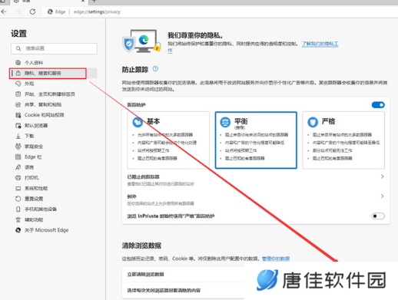Open the Edge 栏 sidebar entry
Viewport: 398px width, 300px height.
pos(28,157)
